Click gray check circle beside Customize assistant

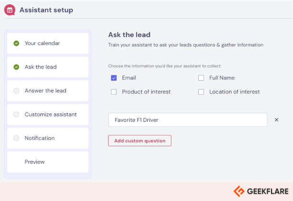pos(16,115)
